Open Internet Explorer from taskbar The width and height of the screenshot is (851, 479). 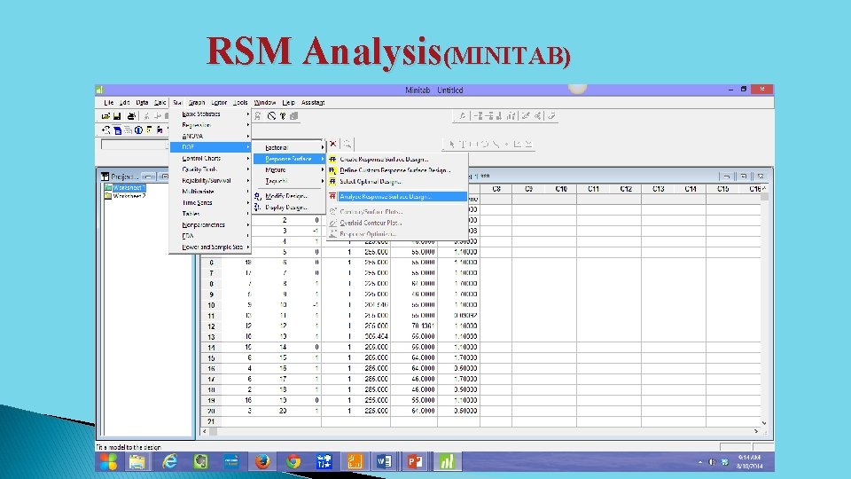pos(170,461)
